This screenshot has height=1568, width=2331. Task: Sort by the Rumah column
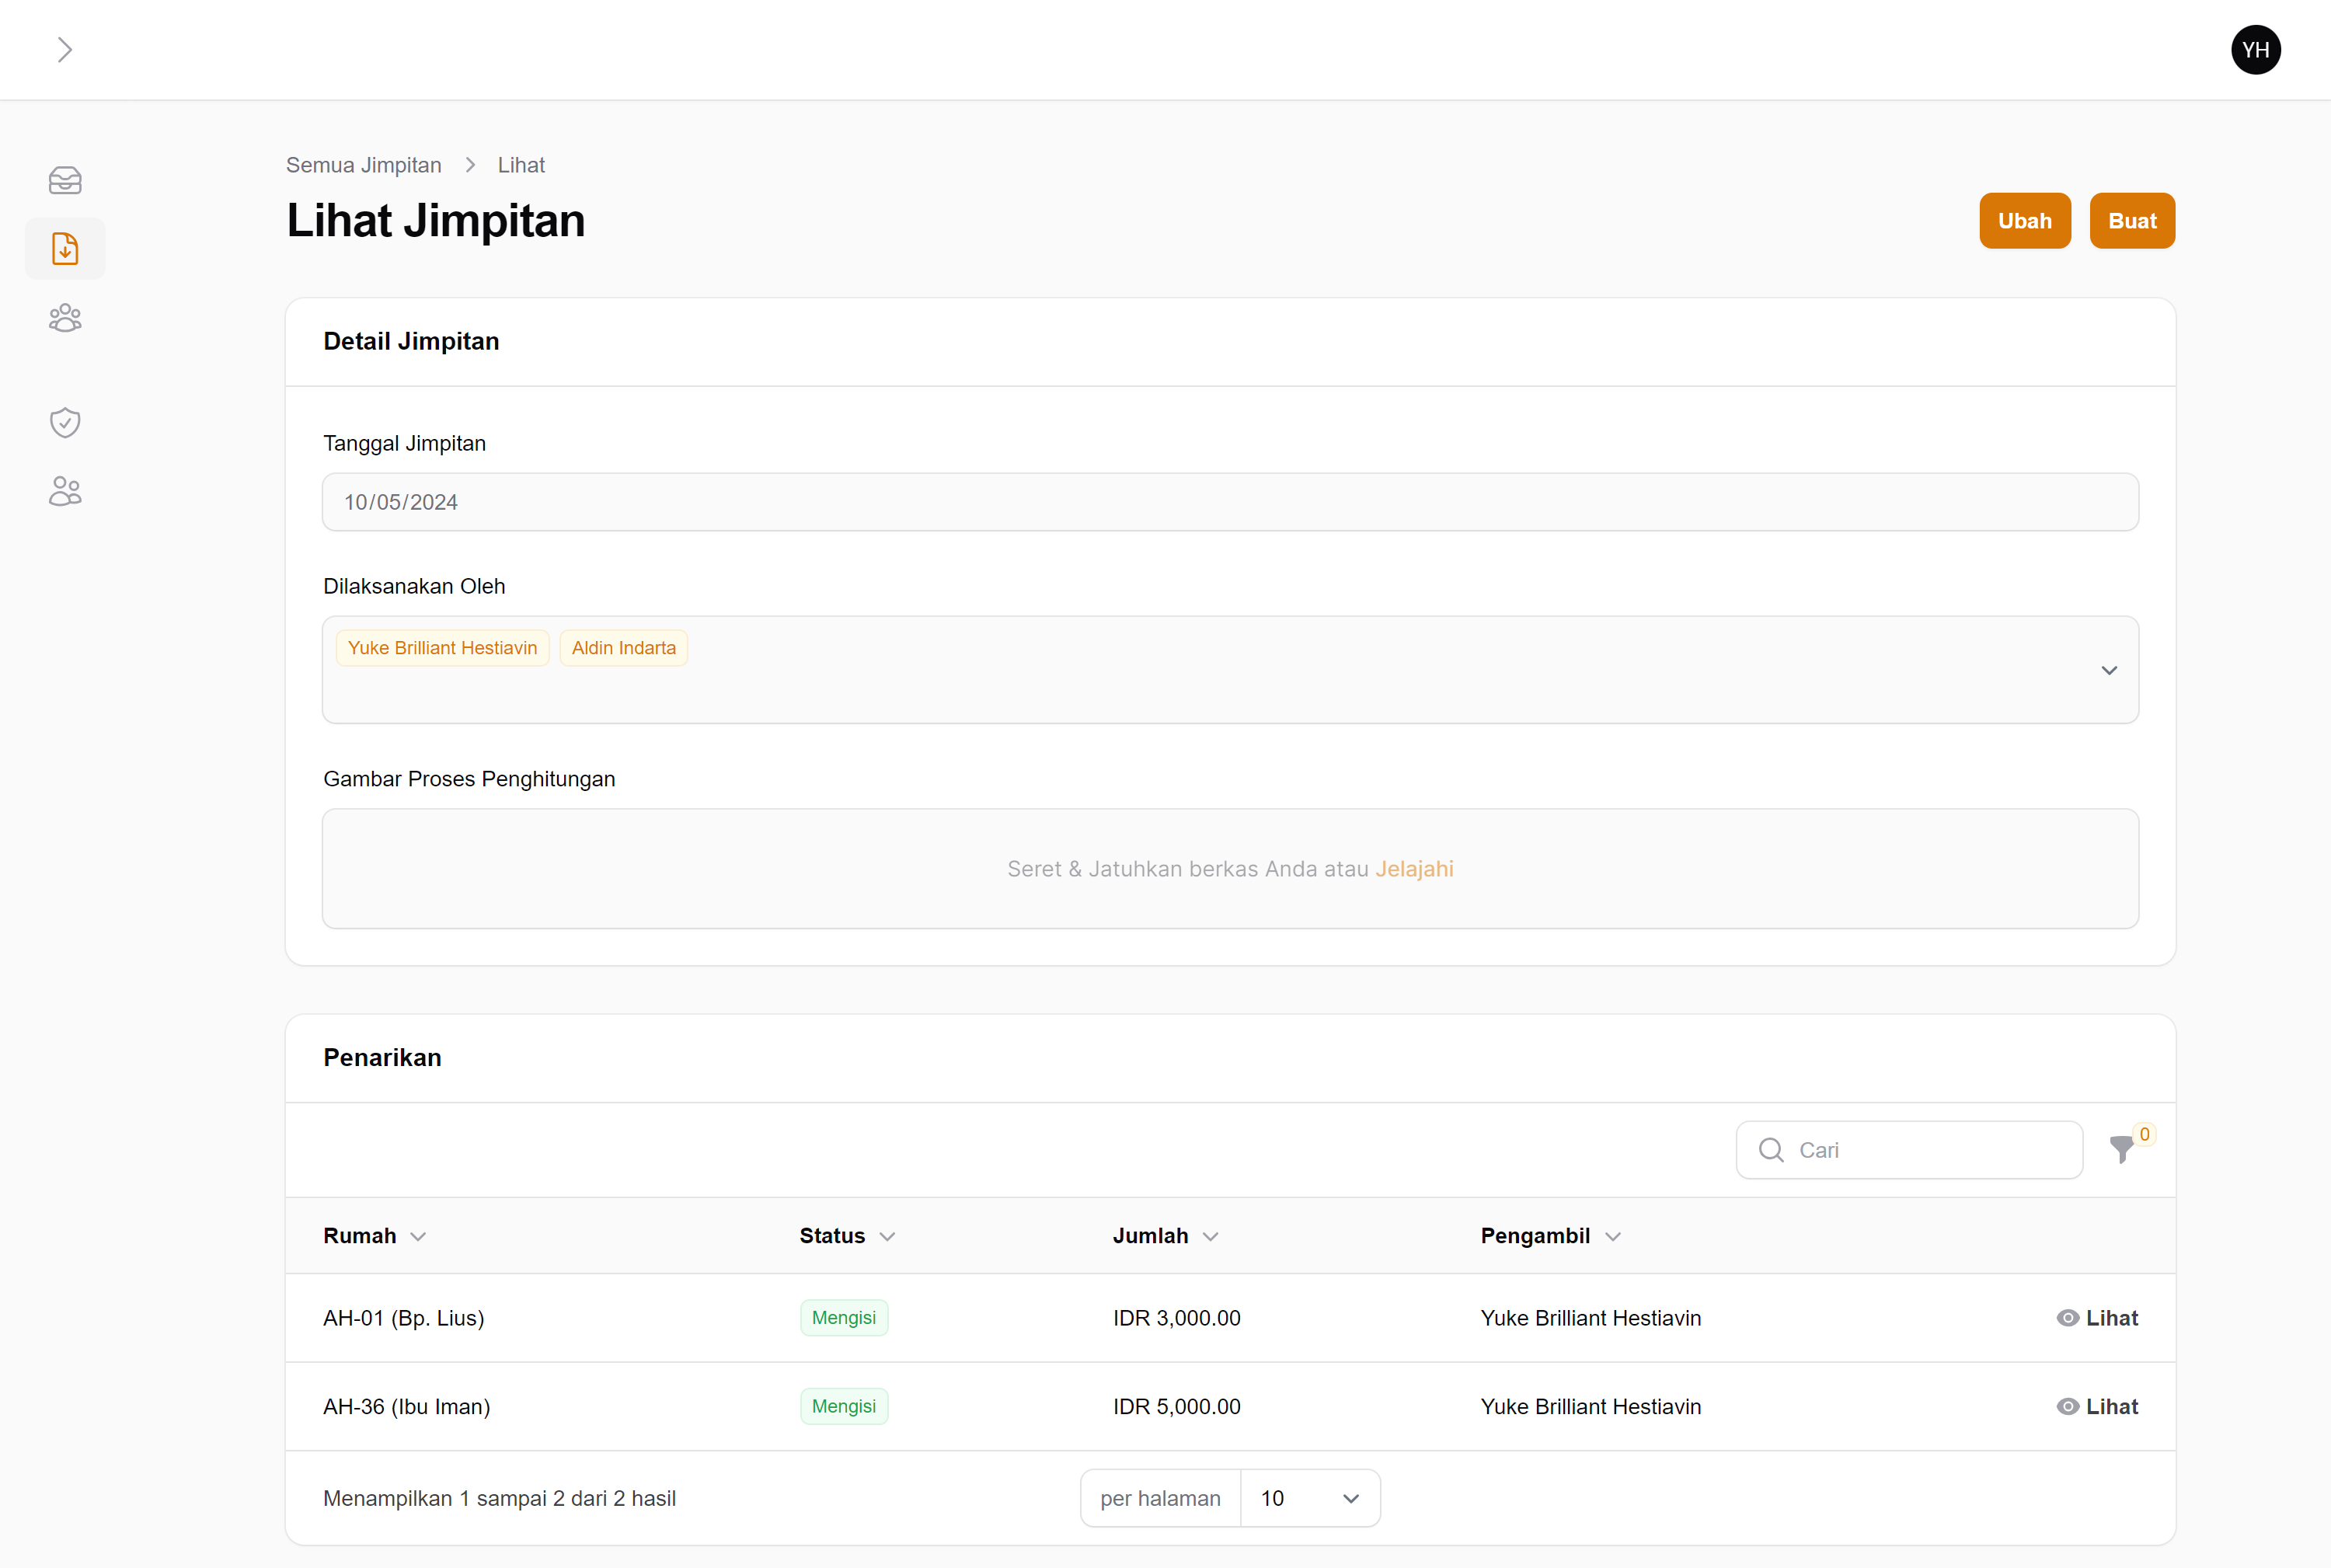pyautogui.click(x=374, y=1236)
